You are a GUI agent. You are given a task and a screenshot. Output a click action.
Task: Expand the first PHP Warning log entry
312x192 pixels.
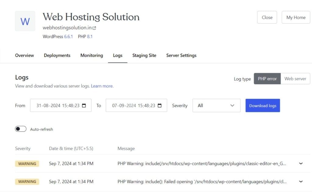point(300,163)
